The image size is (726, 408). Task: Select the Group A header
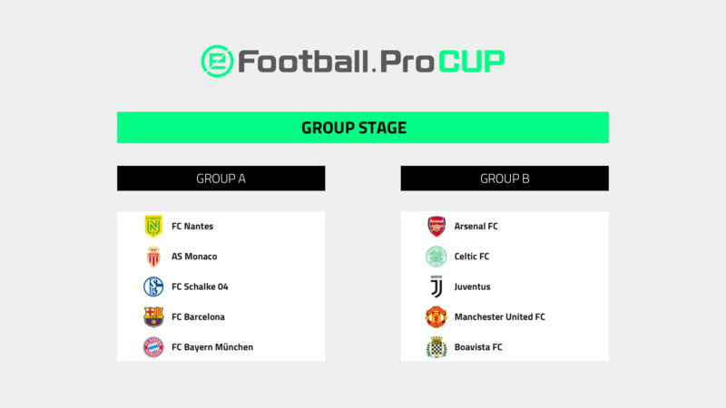[221, 179]
